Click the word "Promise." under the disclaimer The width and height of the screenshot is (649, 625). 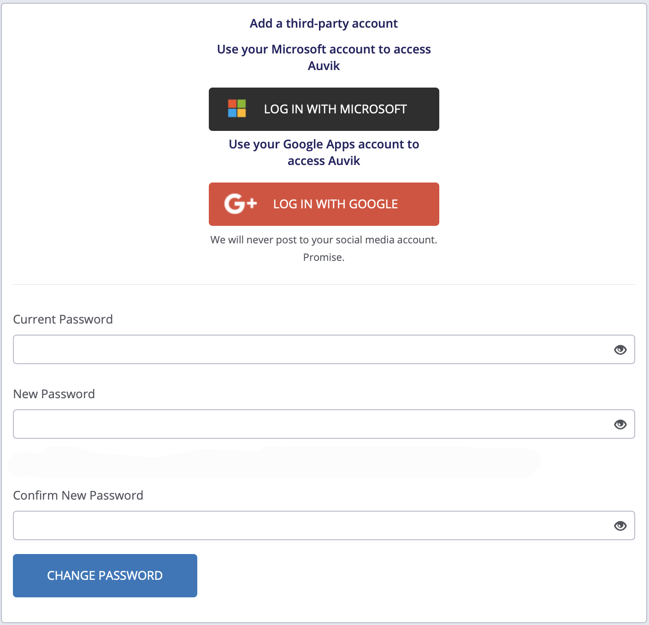coord(324,258)
